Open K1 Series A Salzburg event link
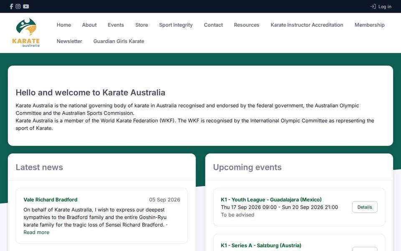The height and width of the screenshot is (251, 401). [x=261, y=246]
